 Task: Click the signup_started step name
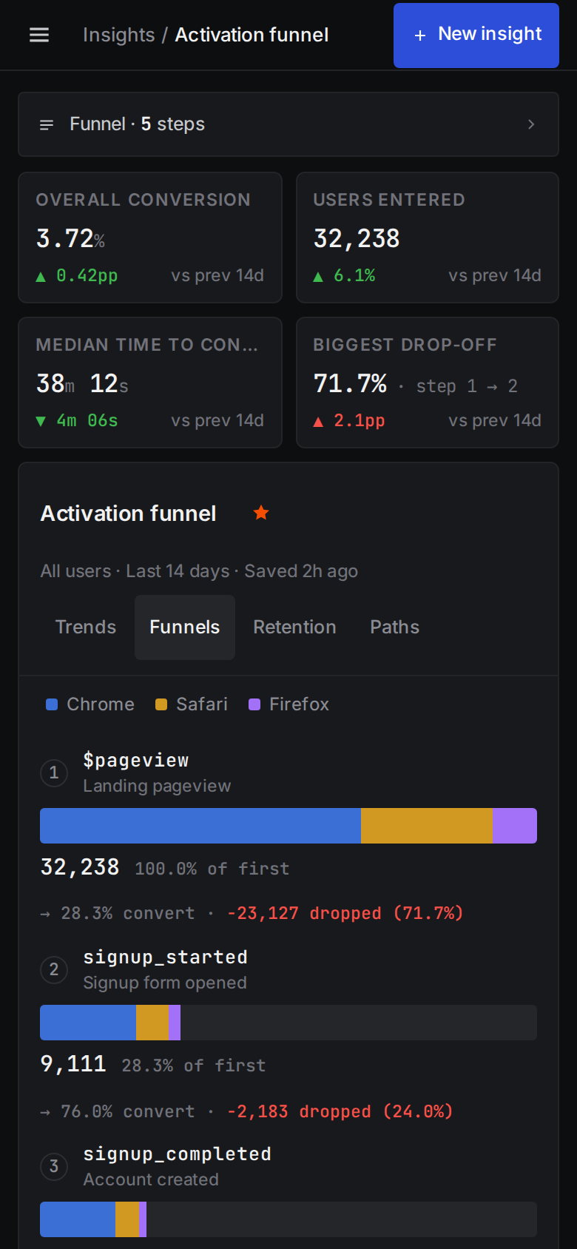[166, 957]
